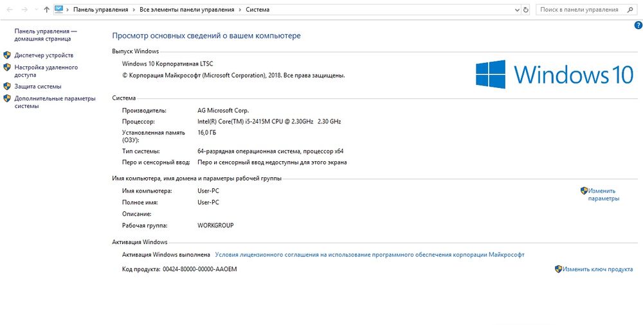
Task: Click the 'Установленная память (ОЗУ):' label
Action: tap(154, 136)
